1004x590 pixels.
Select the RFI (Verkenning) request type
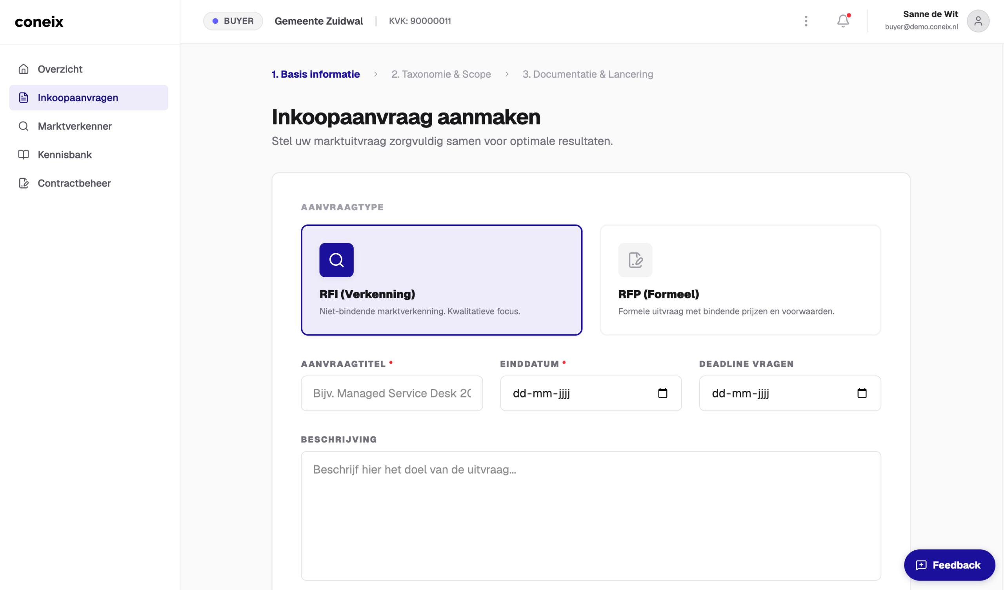[442, 280]
